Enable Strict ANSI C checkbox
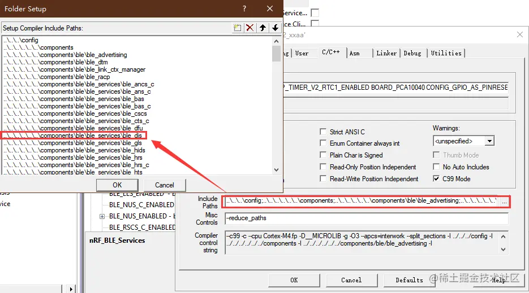Screen dimensions: 529x293 (x=323, y=132)
